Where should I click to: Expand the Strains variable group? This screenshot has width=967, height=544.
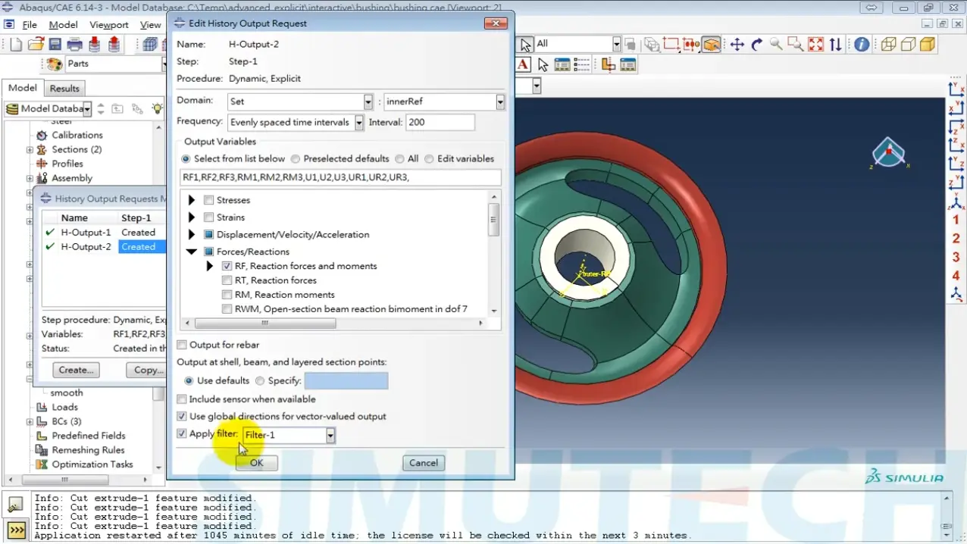[x=192, y=217]
